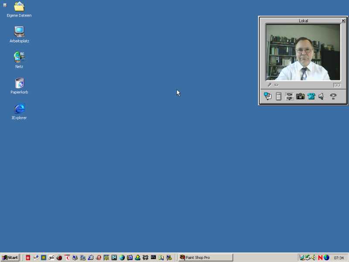Select the Eigene Dateien desktop folder

(19, 9)
